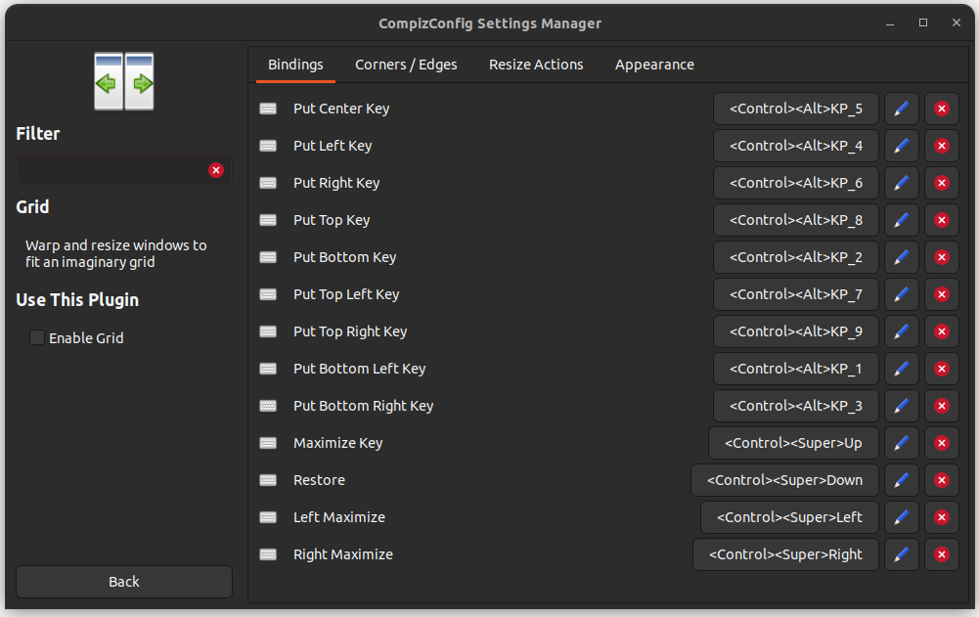Click pencil icon for Put Left Key
This screenshot has height=617, width=979.
[902, 146]
